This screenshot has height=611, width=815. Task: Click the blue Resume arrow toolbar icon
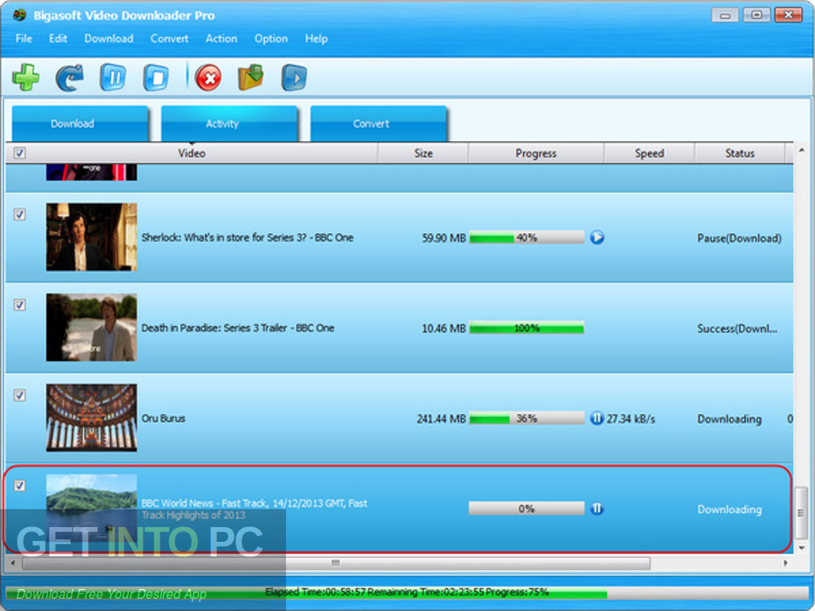click(x=69, y=78)
